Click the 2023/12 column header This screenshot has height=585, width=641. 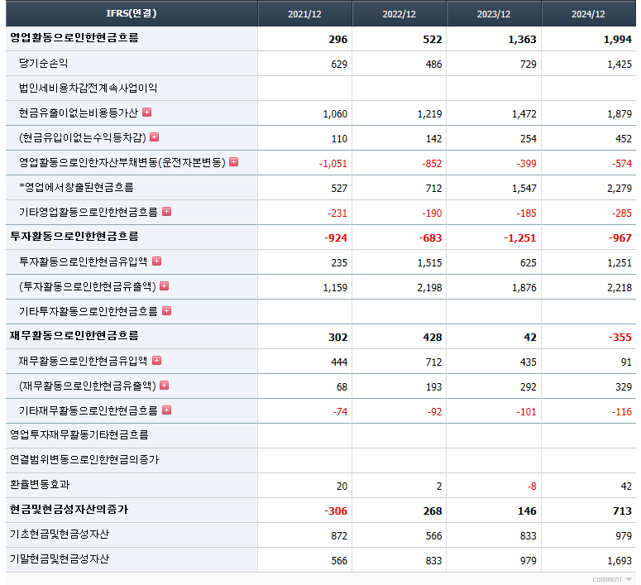pyautogui.click(x=494, y=13)
